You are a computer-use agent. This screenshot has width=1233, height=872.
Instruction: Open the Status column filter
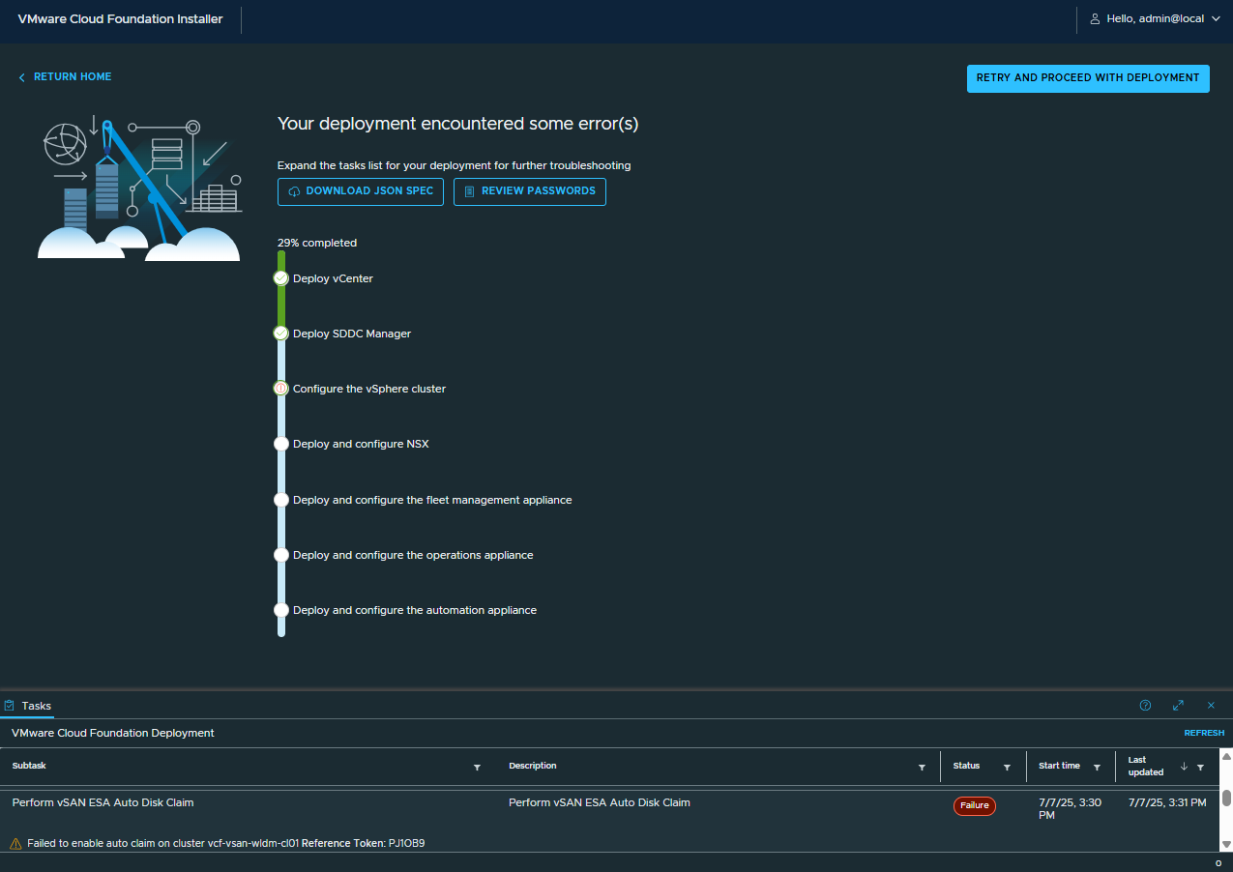(1007, 767)
